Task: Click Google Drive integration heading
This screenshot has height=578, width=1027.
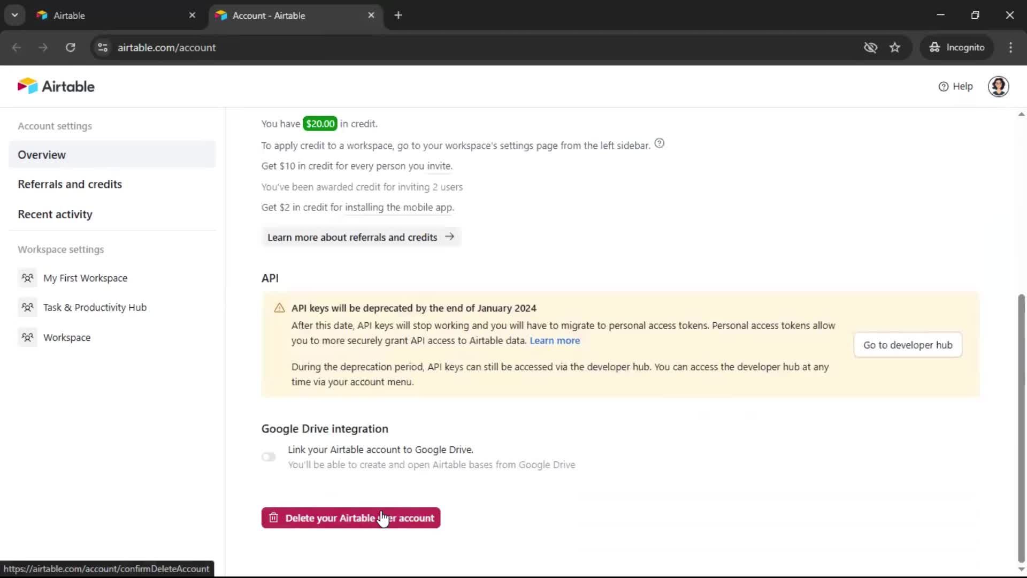Action: tap(325, 429)
